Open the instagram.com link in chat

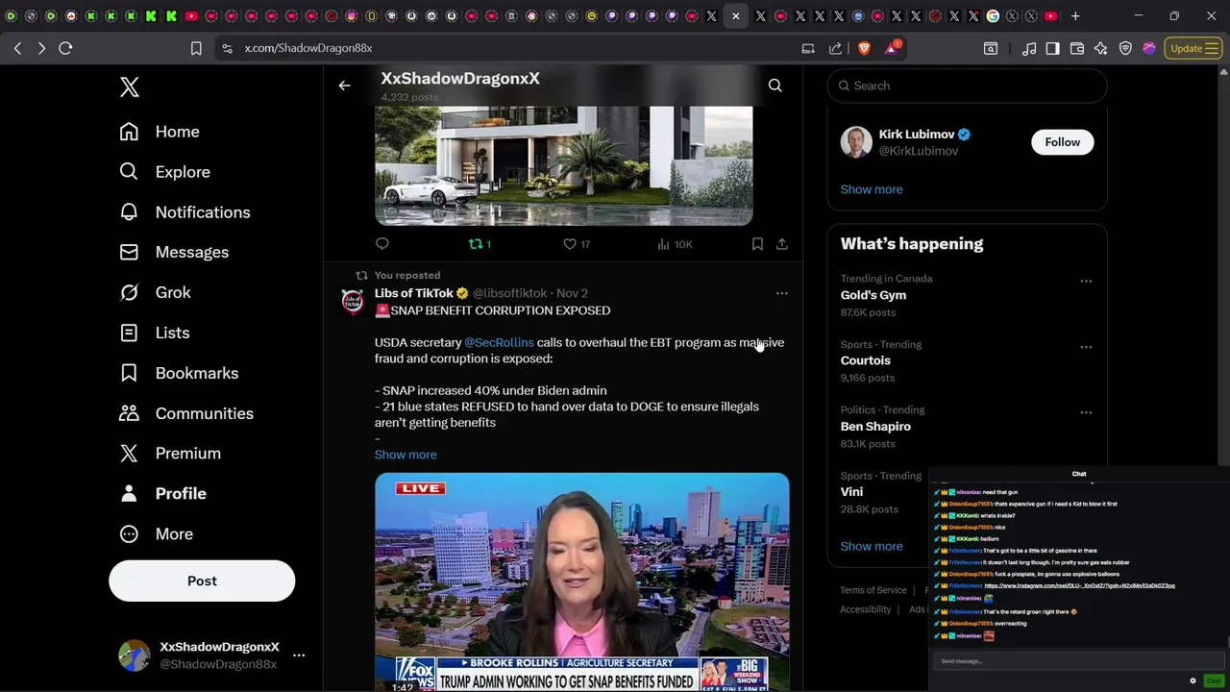pyautogui.click(x=1079, y=585)
